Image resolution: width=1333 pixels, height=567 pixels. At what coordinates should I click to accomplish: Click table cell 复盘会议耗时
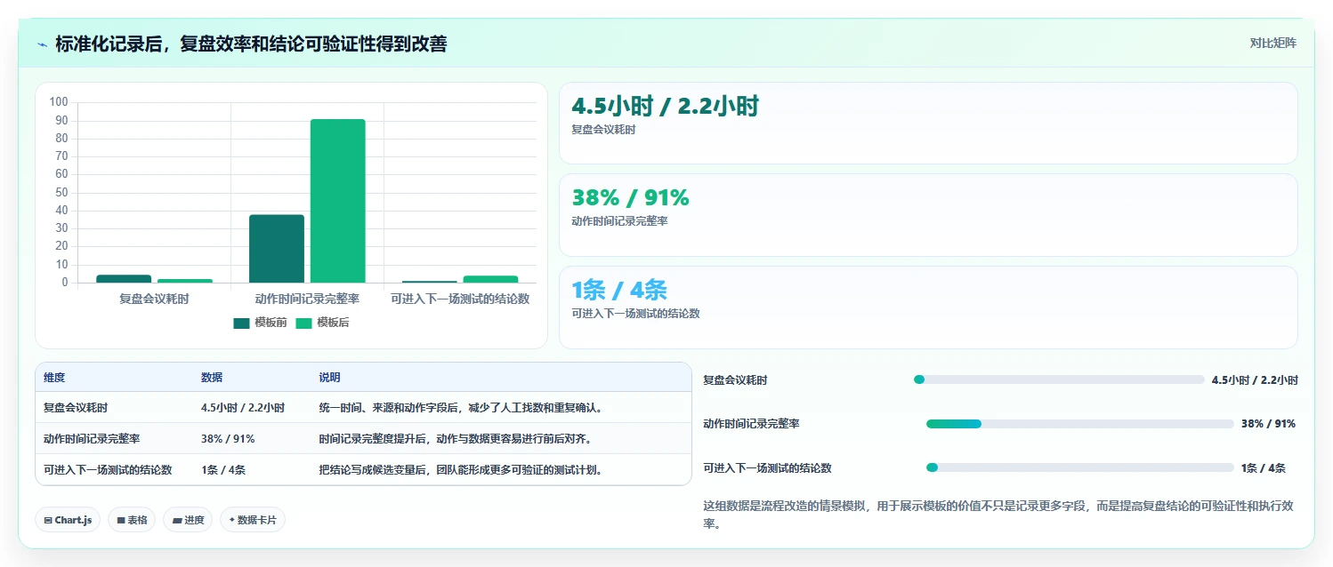(76, 408)
